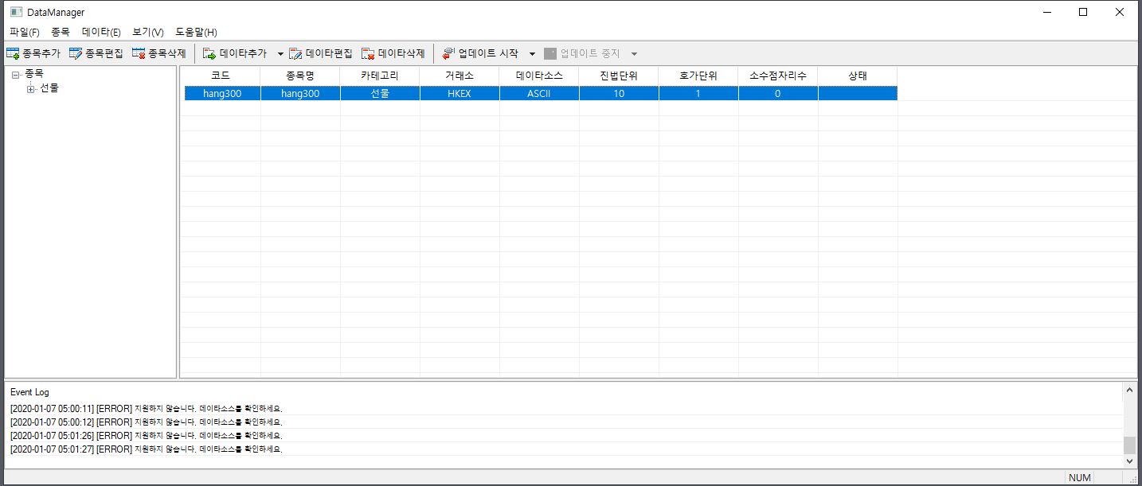Click the 데이타삭제 (delete data) icon

click(368, 53)
